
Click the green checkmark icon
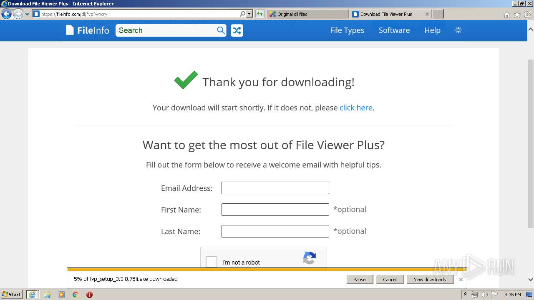(186, 80)
